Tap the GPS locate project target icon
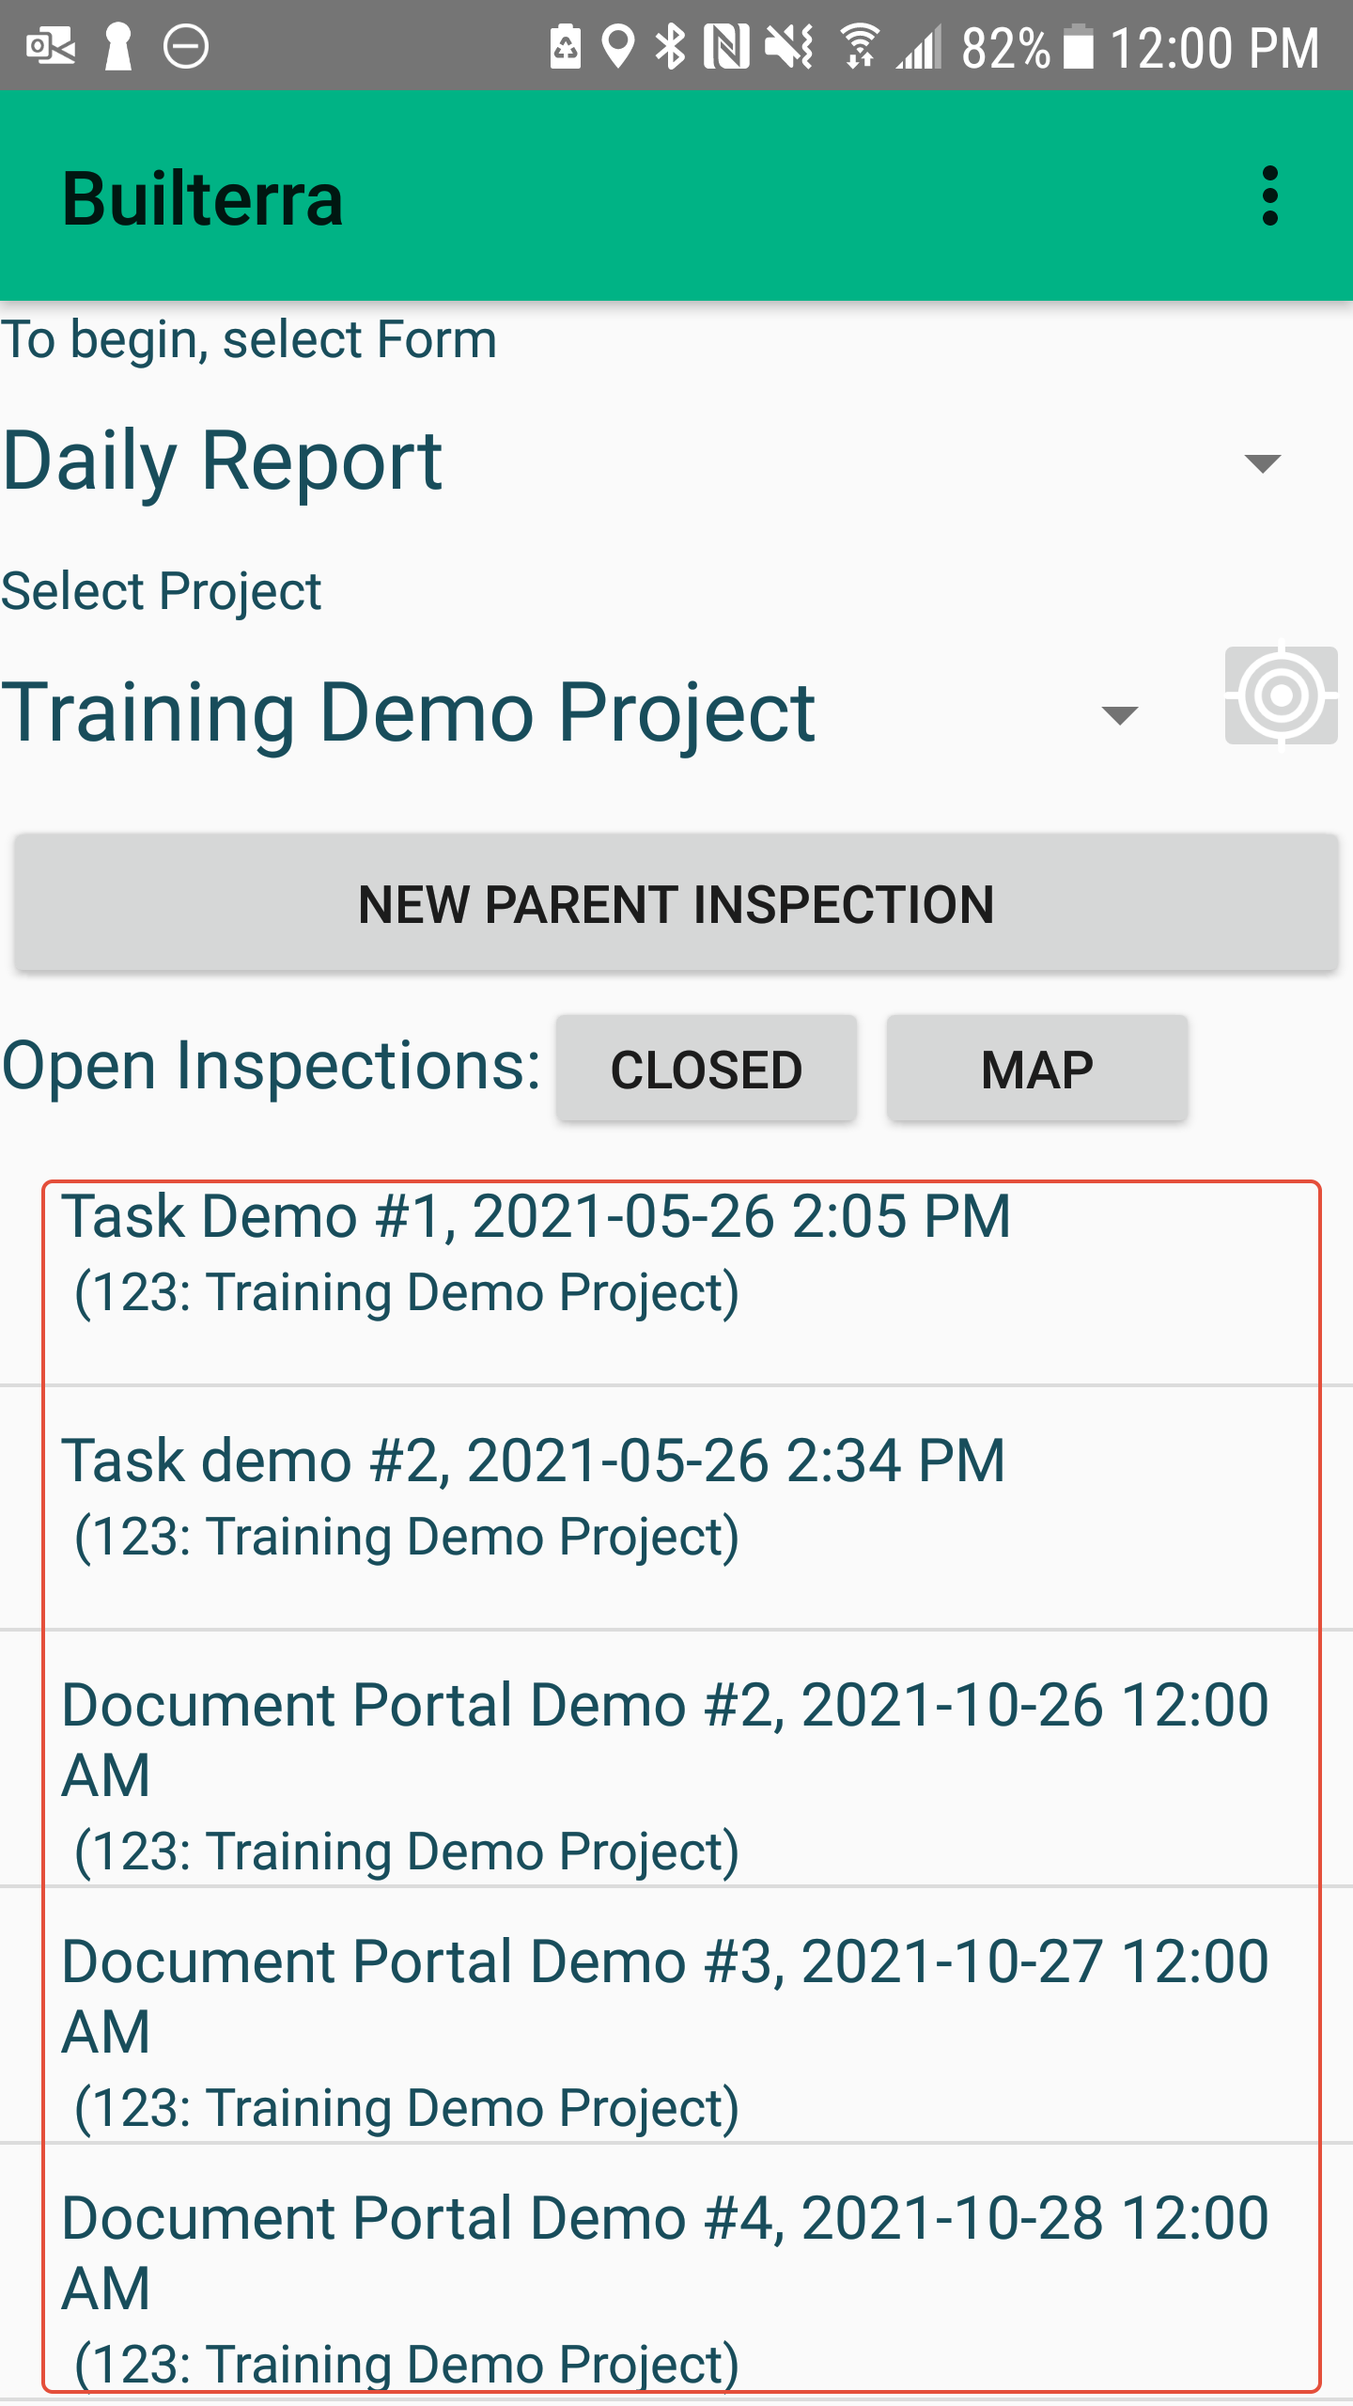This screenshot has width=1353, height=2406. pyautogui.click(x=1281, y=695)
